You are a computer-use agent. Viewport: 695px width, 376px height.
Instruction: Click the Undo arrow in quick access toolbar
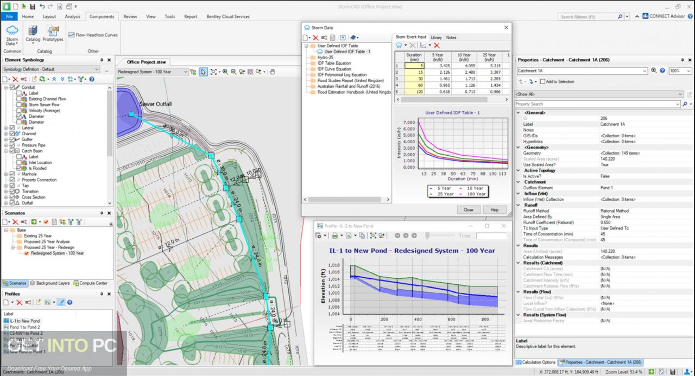[x=42, y=7]
